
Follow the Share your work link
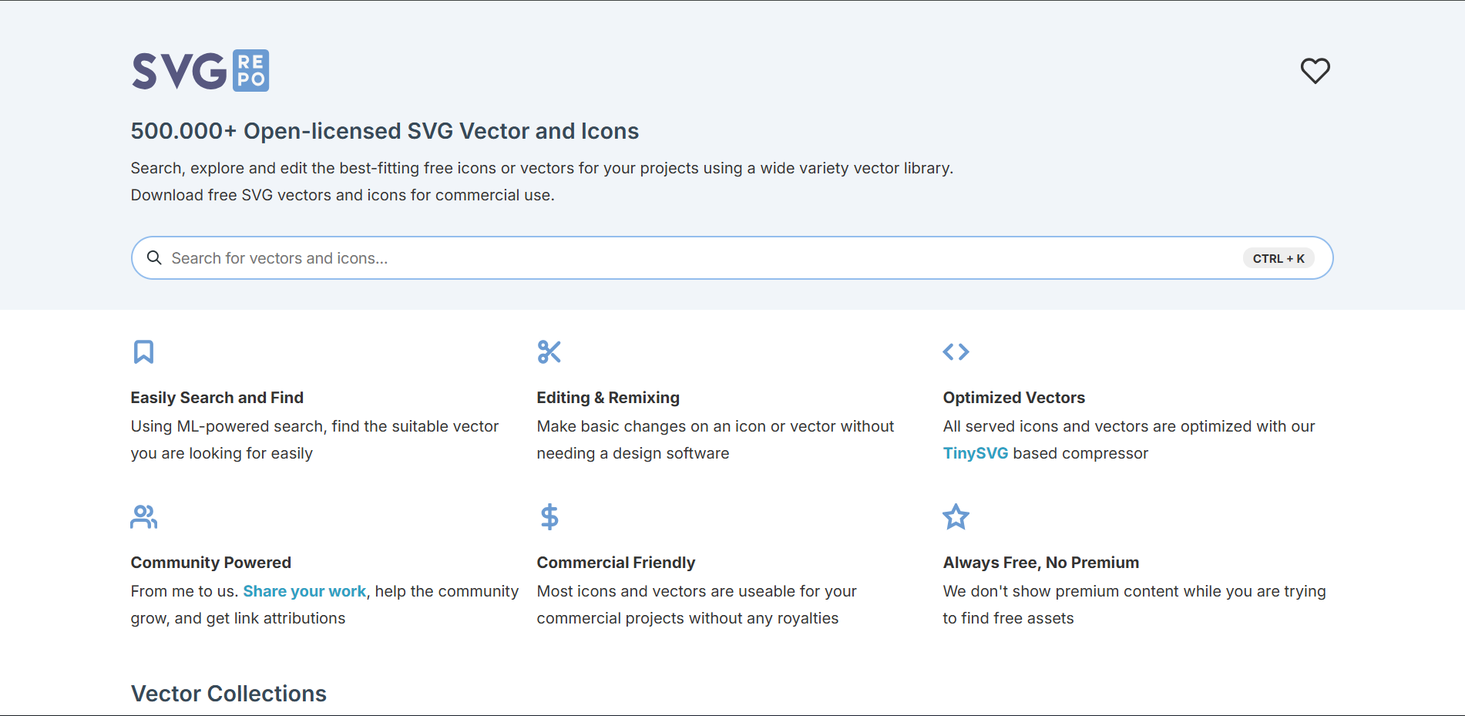[x=304, y=591]
